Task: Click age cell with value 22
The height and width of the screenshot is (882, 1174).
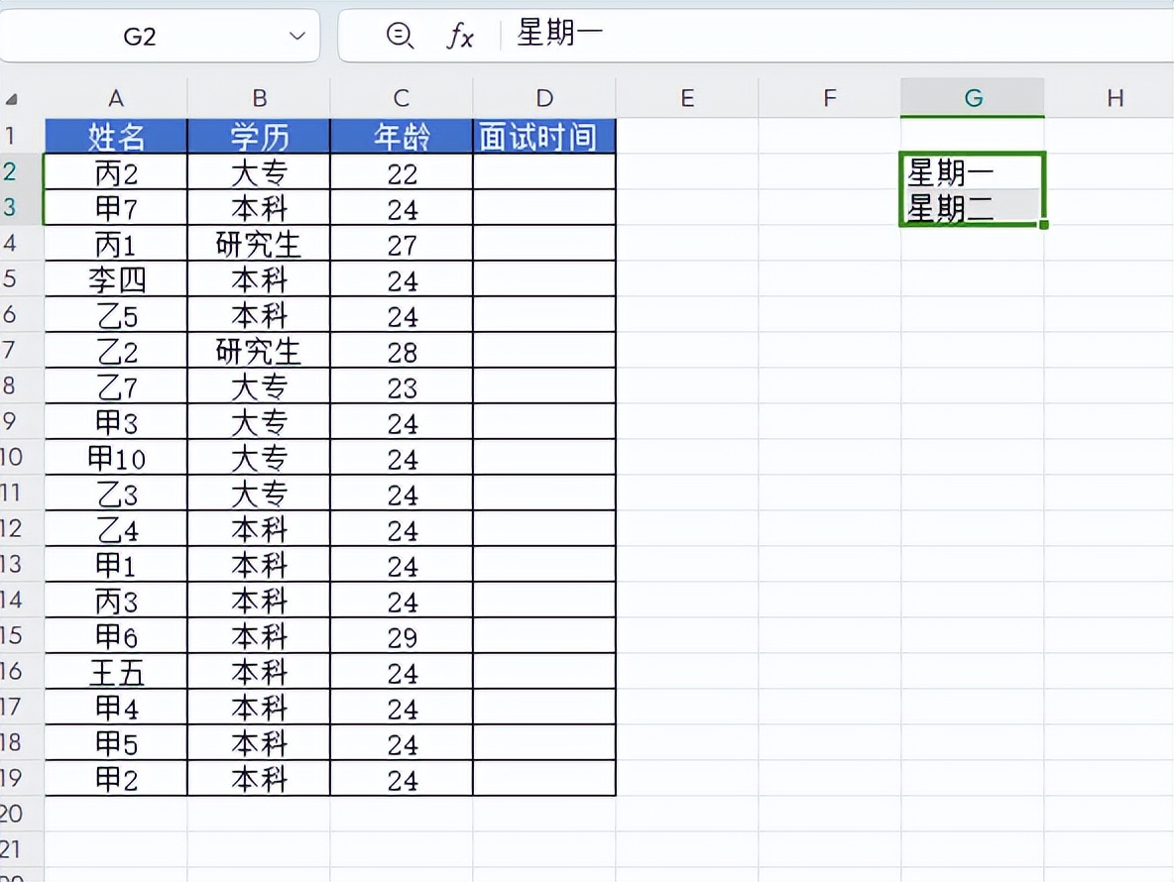Action: pyautogui.click(x=402, y=172)
